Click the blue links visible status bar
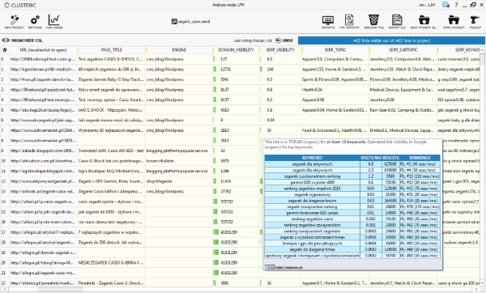Viewport: 486px width, 293px height. tap(391, 40)
